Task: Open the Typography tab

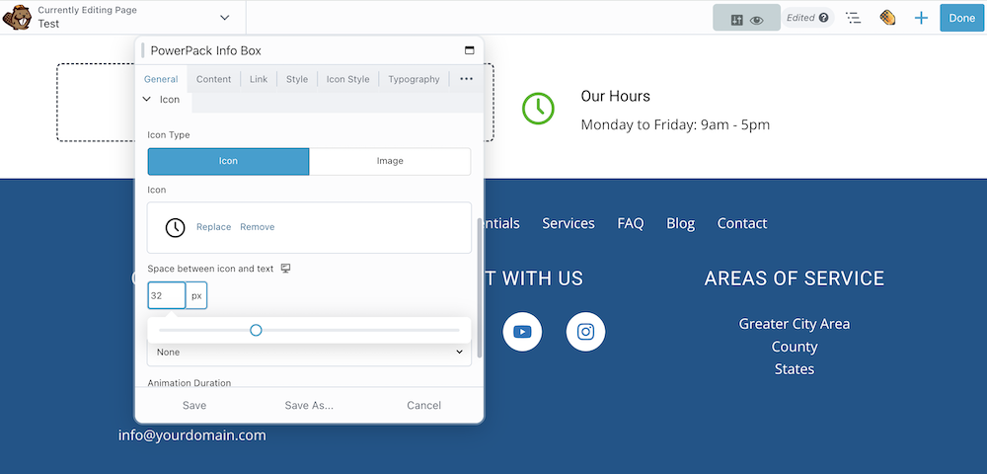Action: pos(414,79)
